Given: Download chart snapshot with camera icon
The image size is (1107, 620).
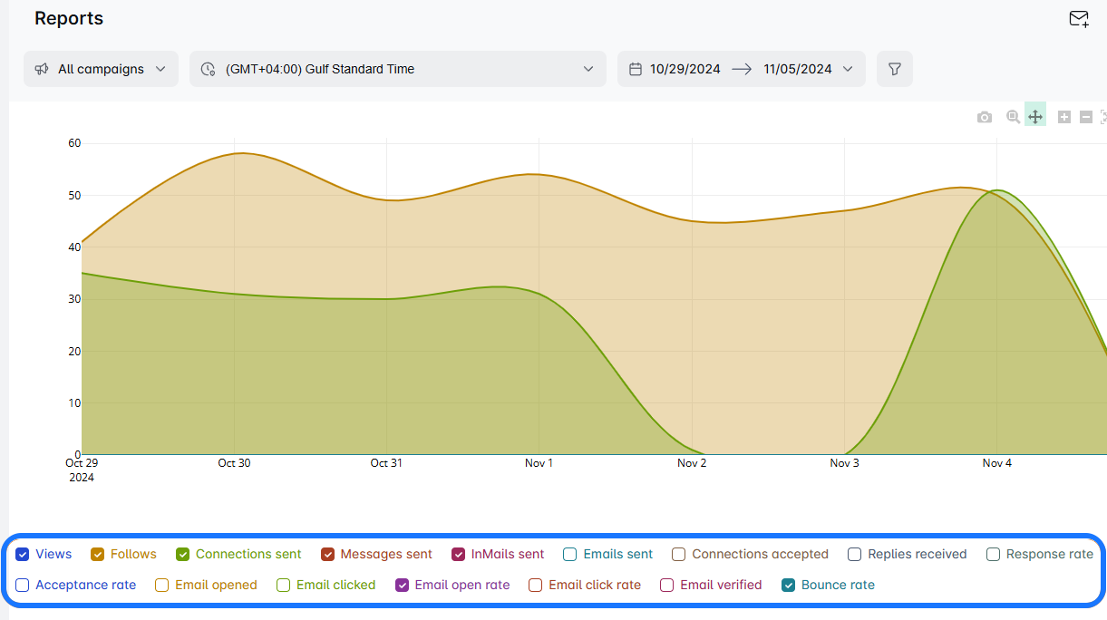Looking at the screenshot, I should tap(984, 117).
